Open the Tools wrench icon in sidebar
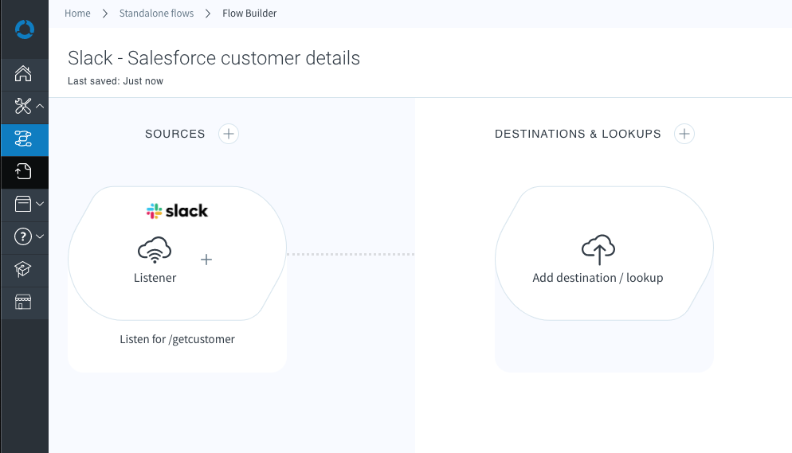The width and height of the screenshot is (792, 453). [x=23, y=106]
